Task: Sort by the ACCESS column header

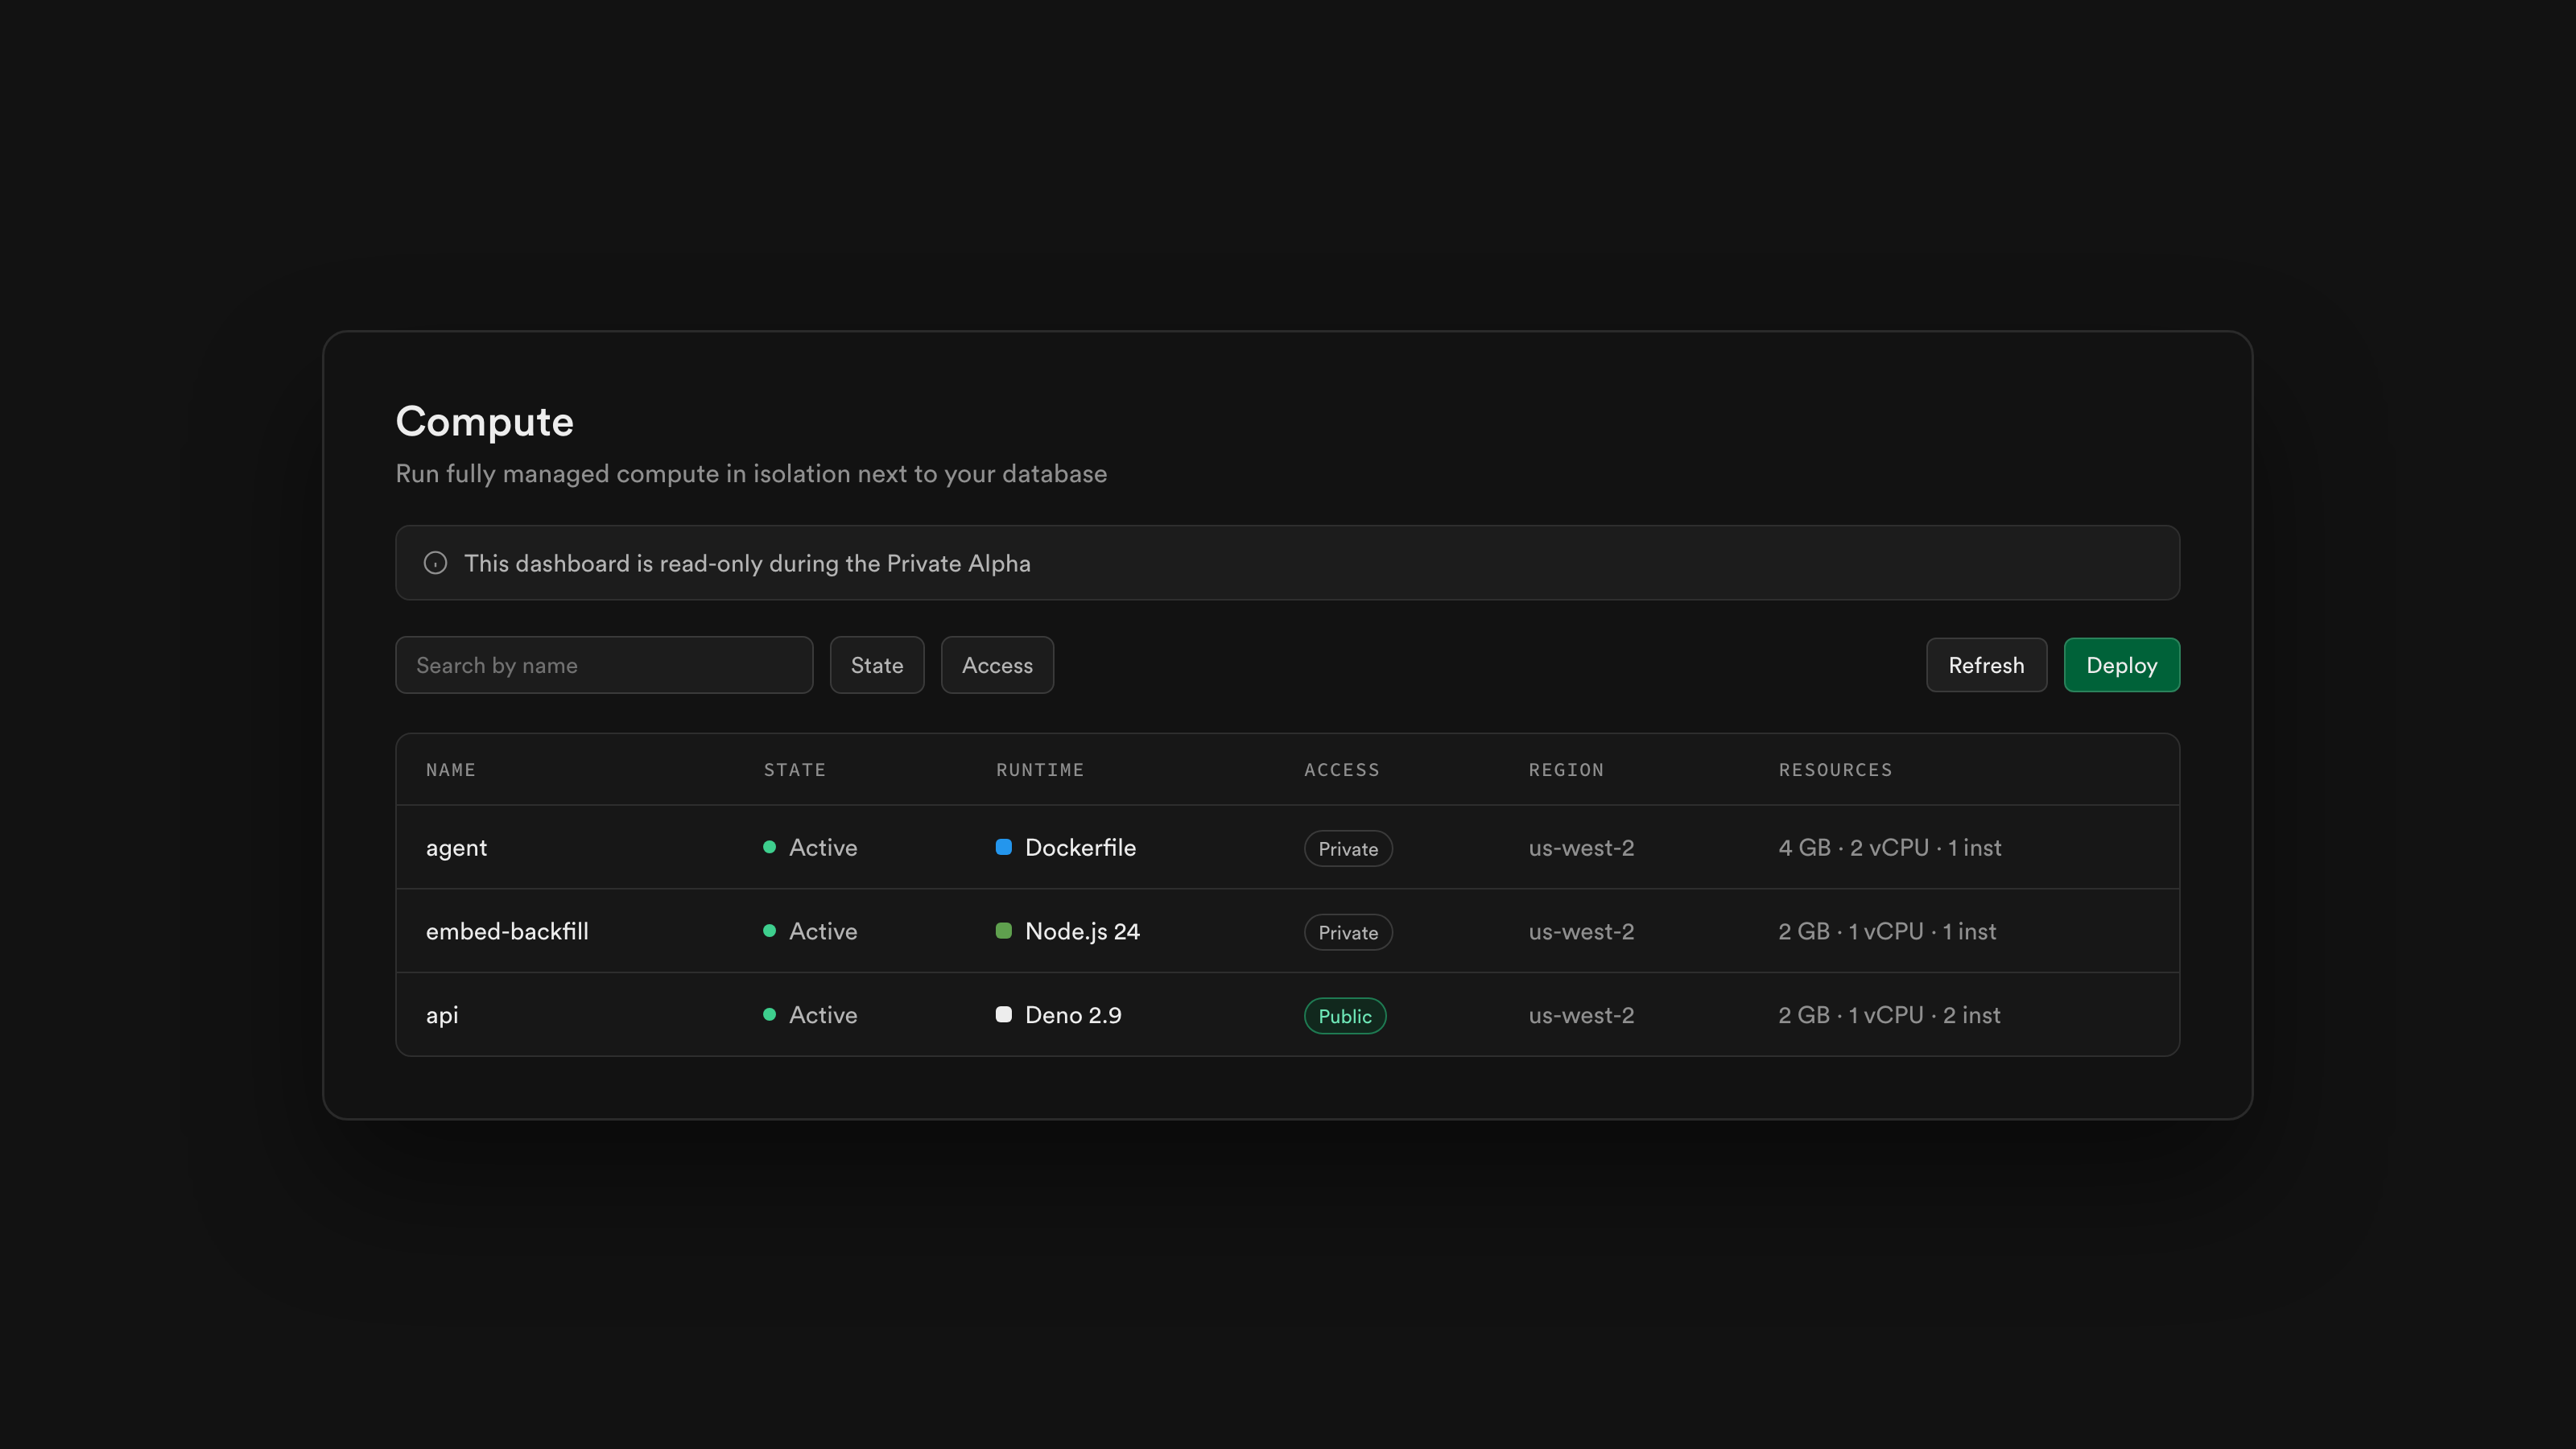Action: [1341, 770]
